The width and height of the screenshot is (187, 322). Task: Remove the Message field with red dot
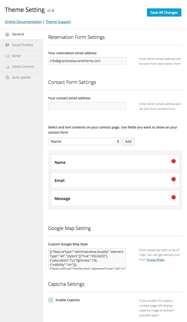[174, 197]
